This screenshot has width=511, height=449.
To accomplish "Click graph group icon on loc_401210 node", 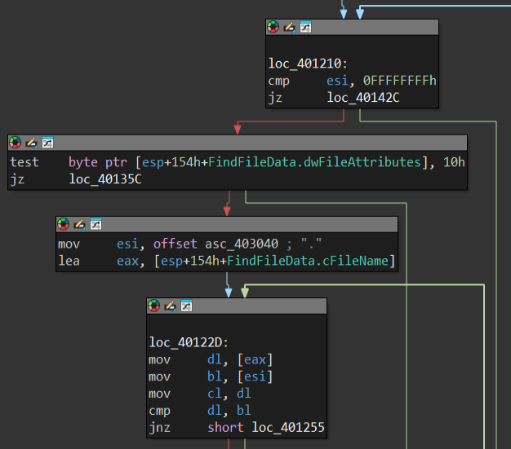I will pos(305,27).
